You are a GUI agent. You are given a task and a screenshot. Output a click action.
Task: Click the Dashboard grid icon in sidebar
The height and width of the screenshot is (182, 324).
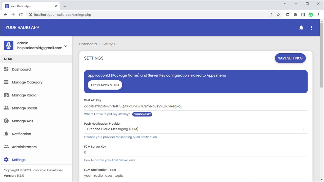point(6,69)
